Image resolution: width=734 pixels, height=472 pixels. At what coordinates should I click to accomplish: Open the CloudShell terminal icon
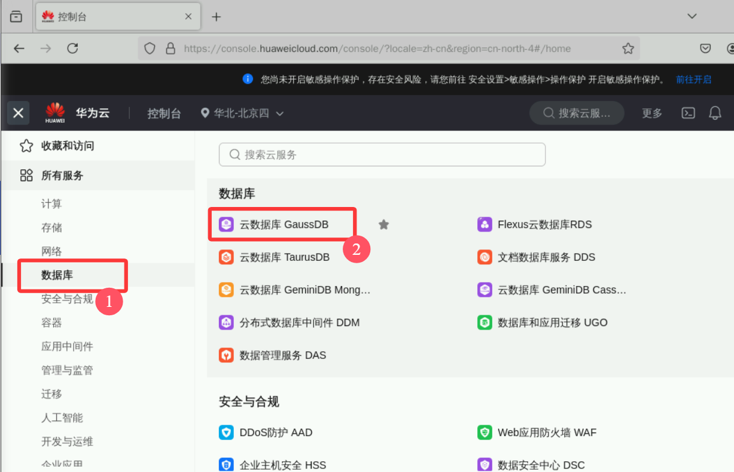point(689,113)
